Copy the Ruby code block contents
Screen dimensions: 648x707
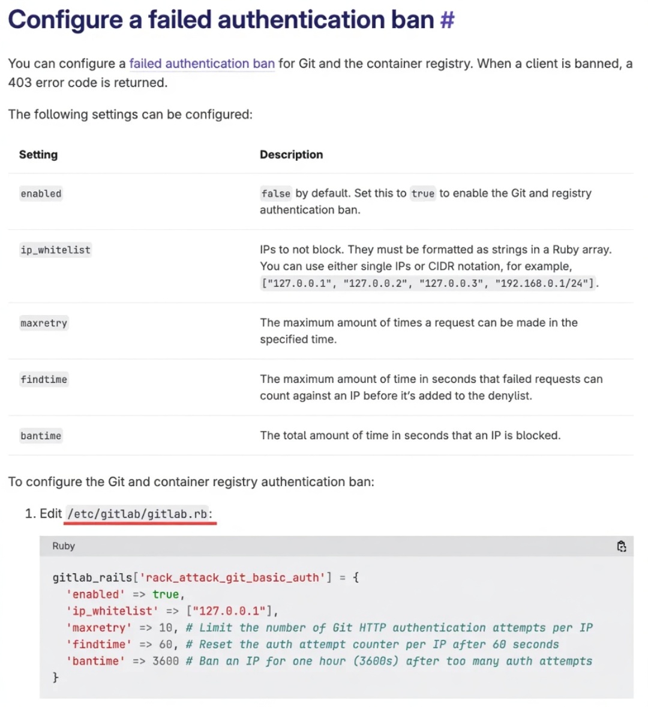click(622, 546)
